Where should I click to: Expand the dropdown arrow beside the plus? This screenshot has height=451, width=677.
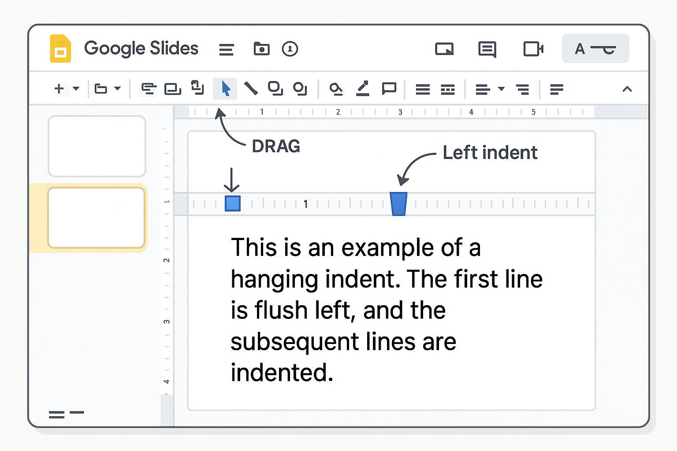pyautogui.click(x=76, y=89)
